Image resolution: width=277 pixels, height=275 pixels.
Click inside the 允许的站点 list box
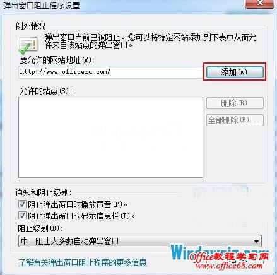click(110, 137)
